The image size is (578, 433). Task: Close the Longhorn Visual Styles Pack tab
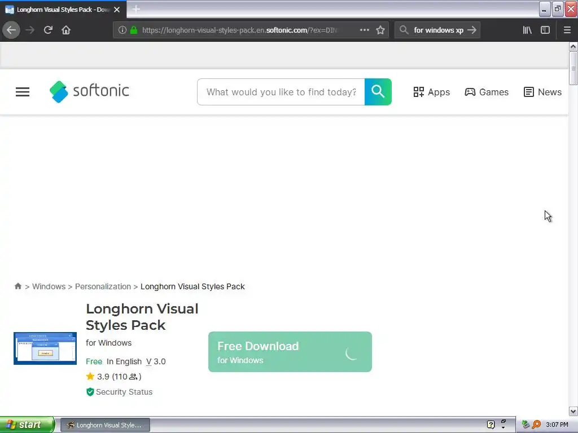(x=117, y=10)
